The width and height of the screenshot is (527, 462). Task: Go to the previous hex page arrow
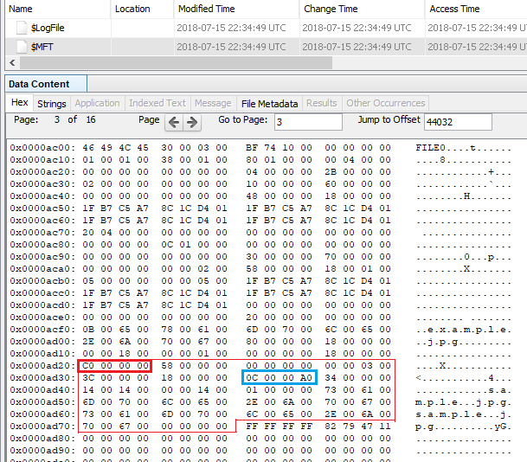click(x=174, y=122)
